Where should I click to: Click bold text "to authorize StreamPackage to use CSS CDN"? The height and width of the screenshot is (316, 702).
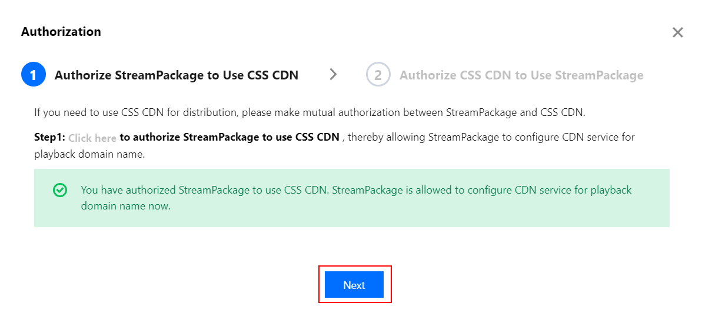(x=229, y=137)
